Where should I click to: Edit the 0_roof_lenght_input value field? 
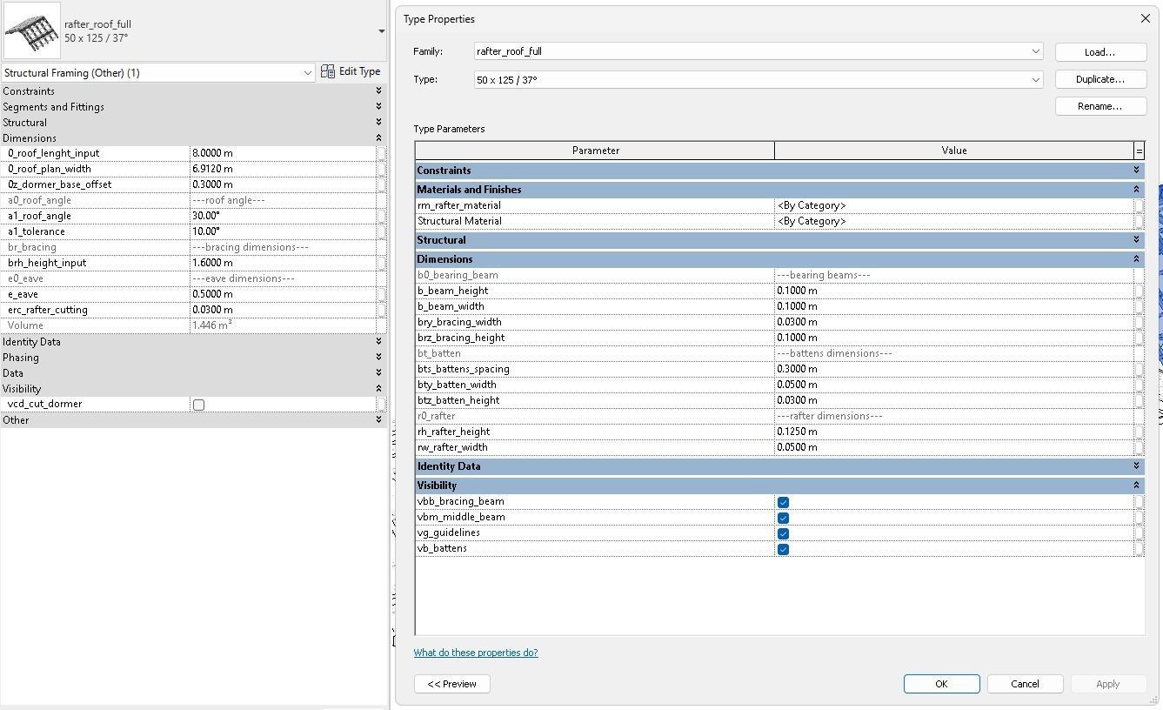[283, 153]
